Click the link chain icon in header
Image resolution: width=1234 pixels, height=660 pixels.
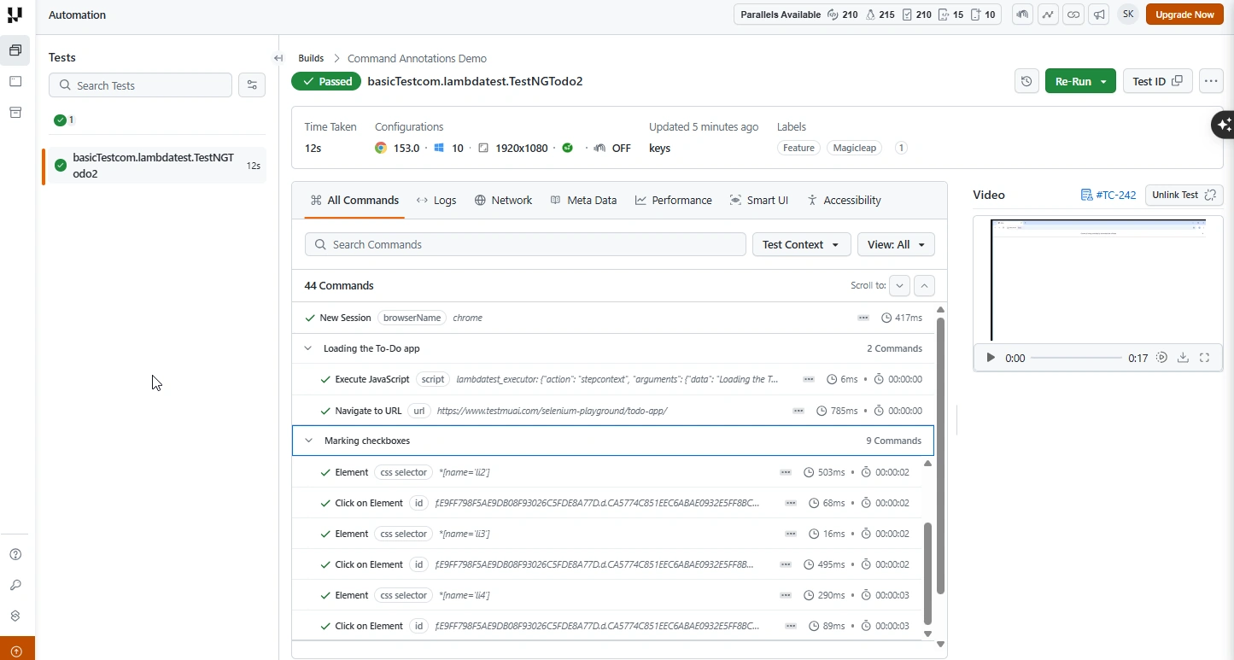coord(1073,15)
